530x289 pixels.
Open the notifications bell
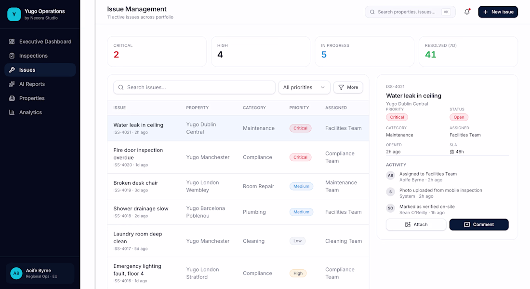pyautogui.click(x=467, y=12)
